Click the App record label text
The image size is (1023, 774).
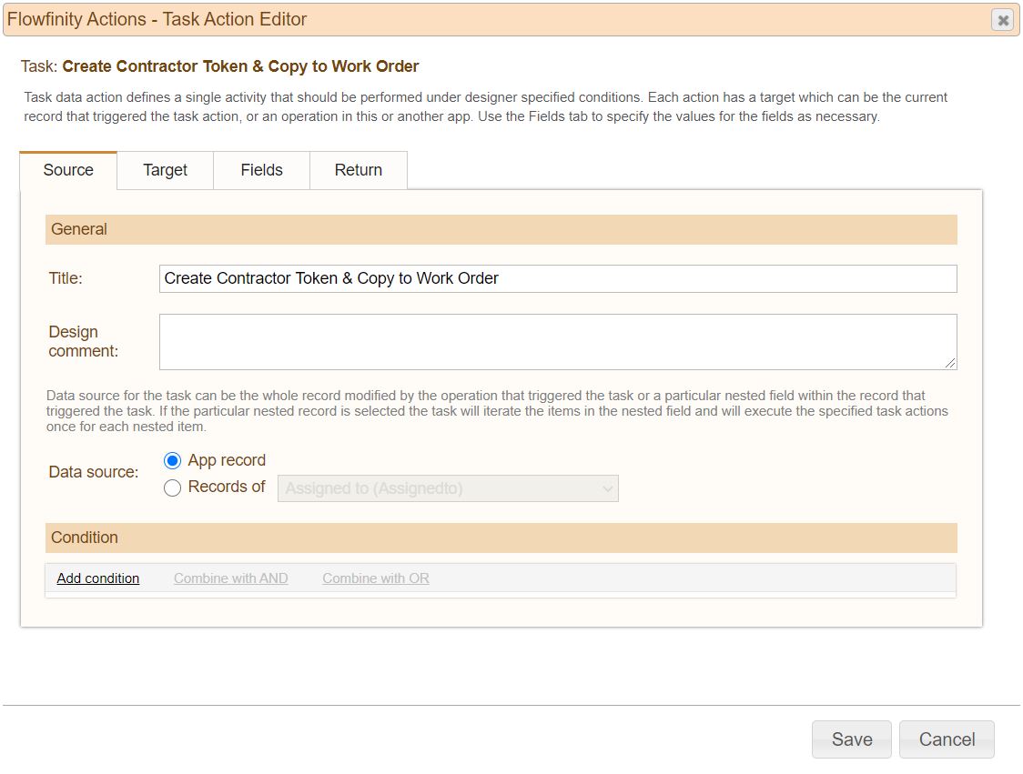pos(227,460)
